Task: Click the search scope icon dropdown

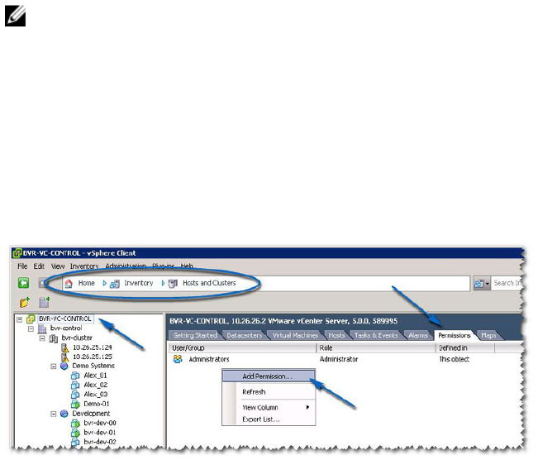Action: pos(481,284)
